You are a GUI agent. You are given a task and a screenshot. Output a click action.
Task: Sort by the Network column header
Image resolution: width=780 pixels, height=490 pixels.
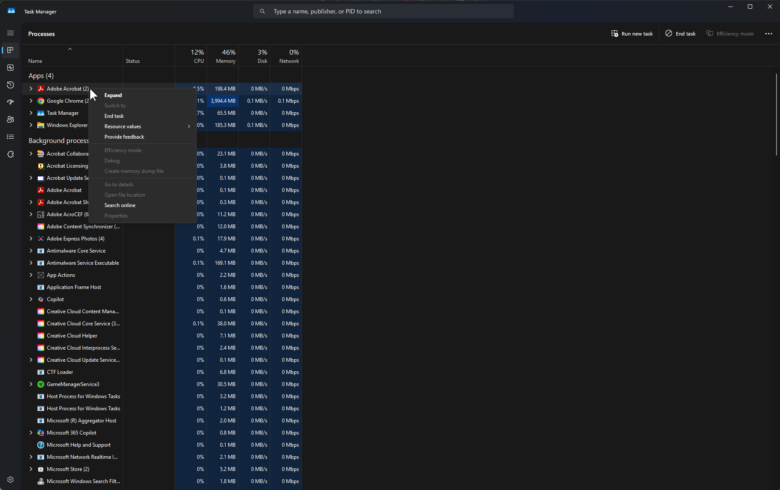click(286, 56)
